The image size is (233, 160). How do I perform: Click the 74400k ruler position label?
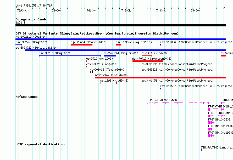[x=196, y=10]
